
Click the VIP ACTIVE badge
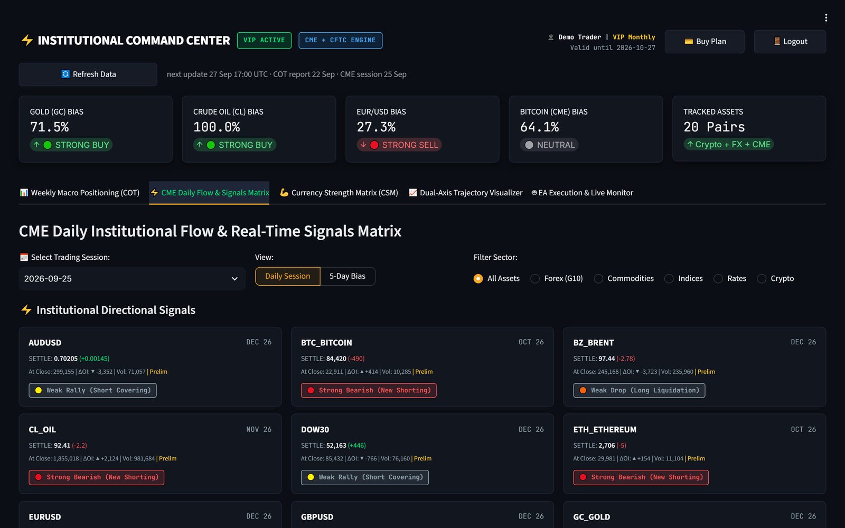[x=264, y=40]
